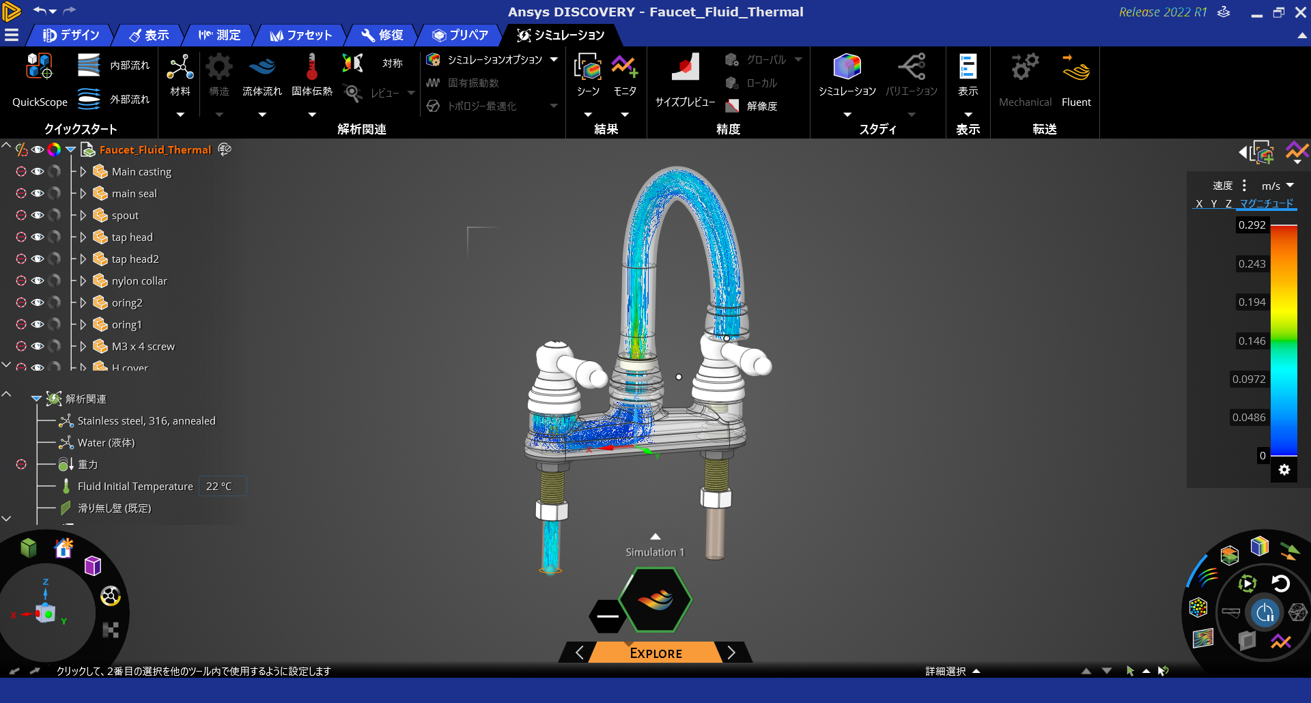The image size is (1311, 703).
Task: Hide the tap head component
Action: coord(38,238)
